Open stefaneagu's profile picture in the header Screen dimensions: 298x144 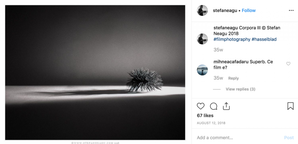[x=202, y=10]
